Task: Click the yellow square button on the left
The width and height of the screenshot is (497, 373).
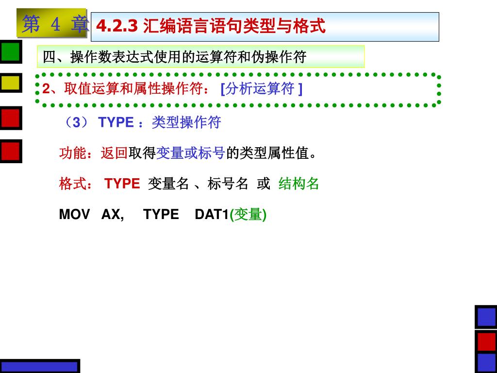Action: coord(11,83)
